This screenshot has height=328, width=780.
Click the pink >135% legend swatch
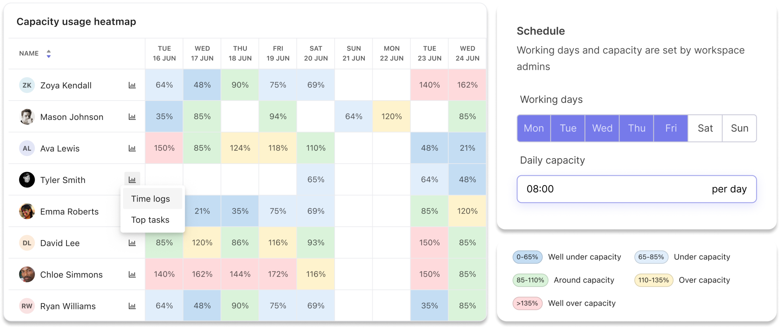coord(527,303)
